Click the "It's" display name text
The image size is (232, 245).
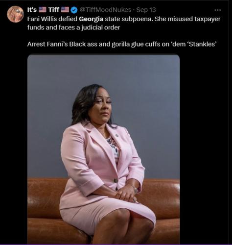pos(32,10)
